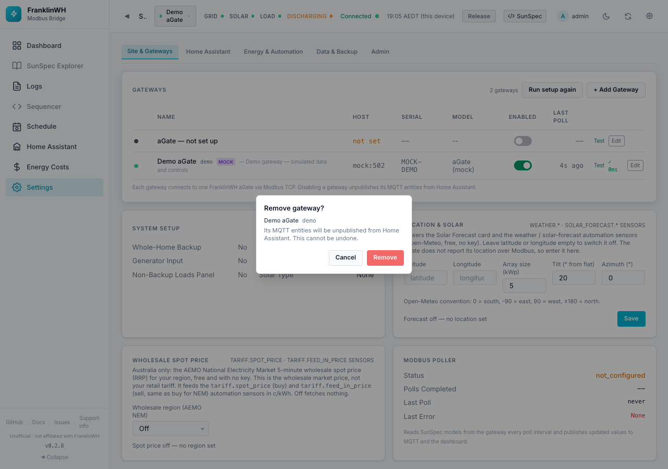Toggle dark mode moon icon
Image resolution: width=668 pixels, height=469 pixels.
(x=606, y=16)
